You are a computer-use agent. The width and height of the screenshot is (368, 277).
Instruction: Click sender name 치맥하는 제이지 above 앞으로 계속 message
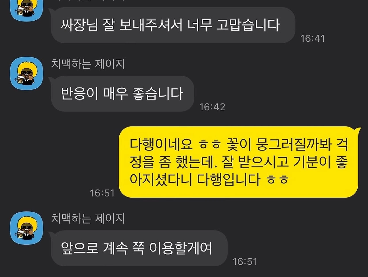[x=88, y=219]
